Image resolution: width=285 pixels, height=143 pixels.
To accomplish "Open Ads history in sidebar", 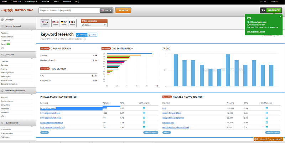I will (5, 113).
